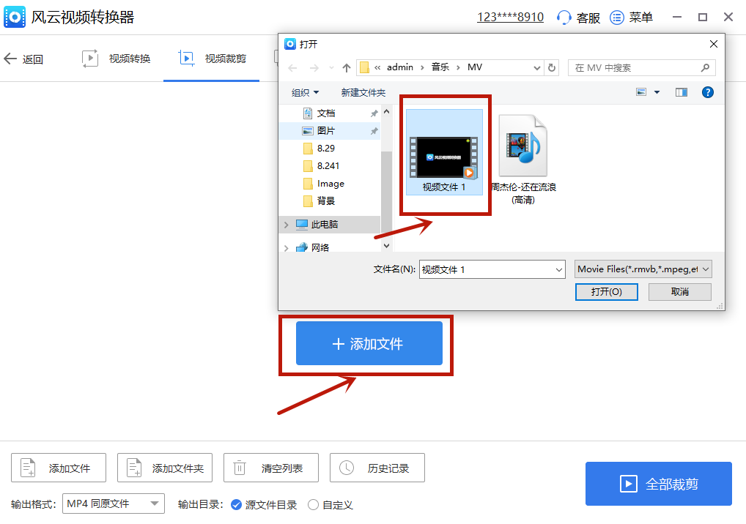Switch to the 视频裁剪 tab

213,59
